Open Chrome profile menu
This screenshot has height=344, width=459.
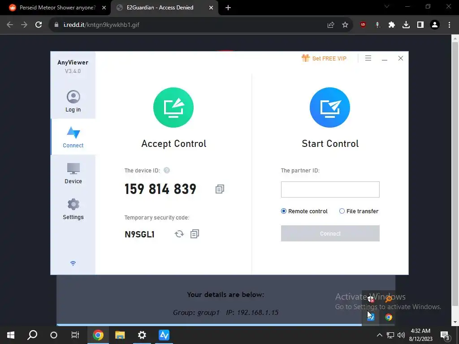pyautogui.click(x=435, y=25)
